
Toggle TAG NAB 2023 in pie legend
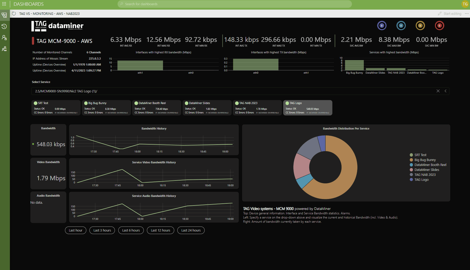click(x=423, y=175)
